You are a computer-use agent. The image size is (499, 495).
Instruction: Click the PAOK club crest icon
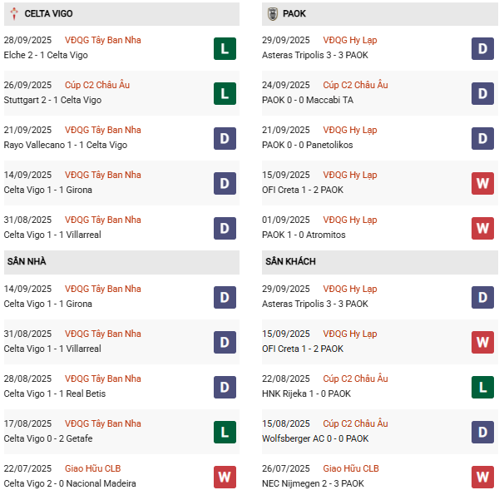[273, 14]
